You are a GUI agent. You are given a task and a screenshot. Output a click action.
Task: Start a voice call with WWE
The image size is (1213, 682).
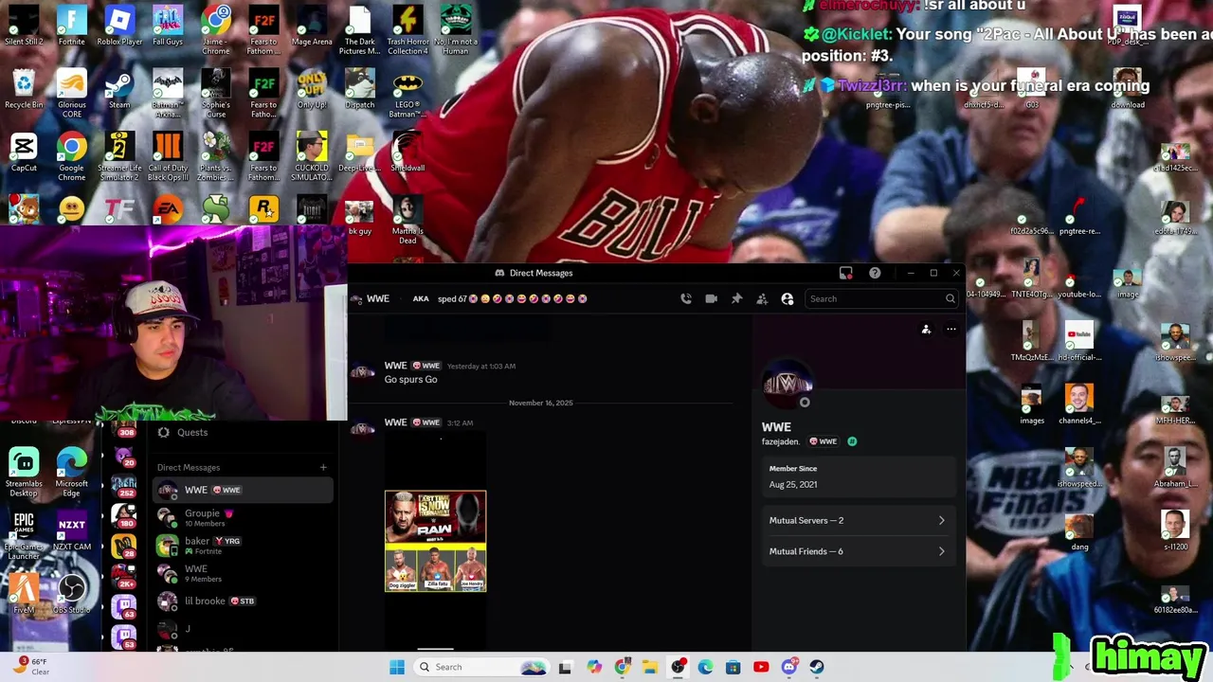686,298
